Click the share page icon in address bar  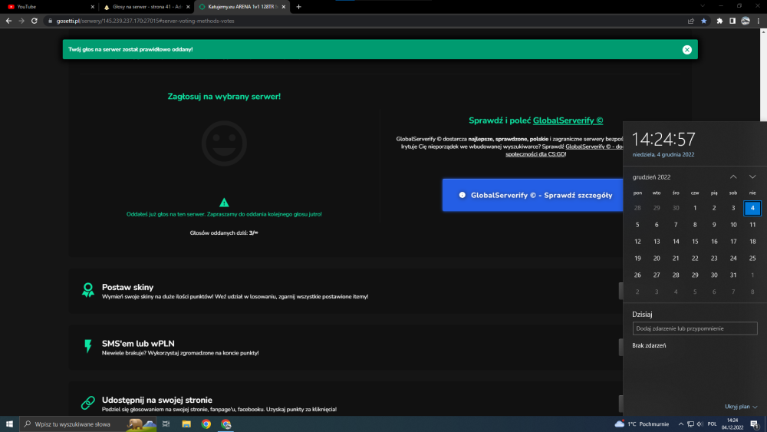(691, 21)
